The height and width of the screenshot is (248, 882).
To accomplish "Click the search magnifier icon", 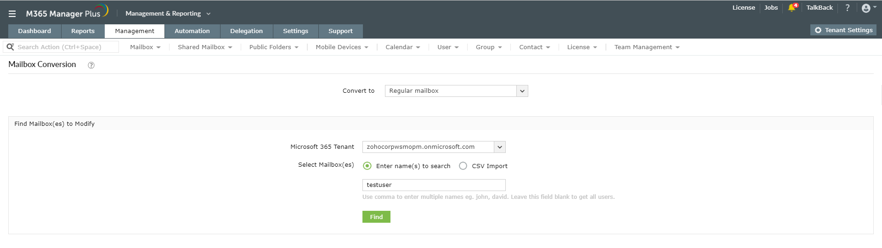I will tap(10, 47).
